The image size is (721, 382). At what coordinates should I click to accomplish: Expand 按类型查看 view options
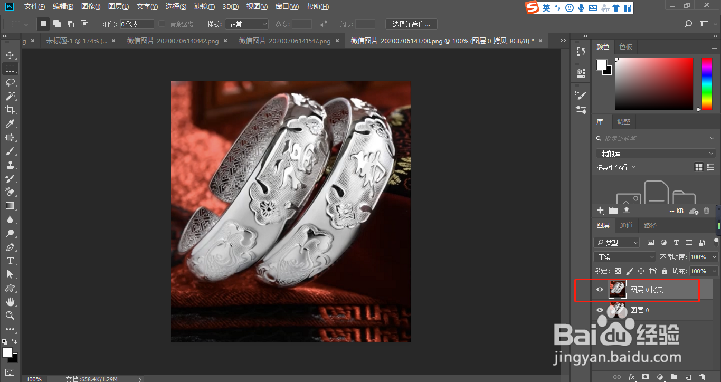[x=616, y=167]
